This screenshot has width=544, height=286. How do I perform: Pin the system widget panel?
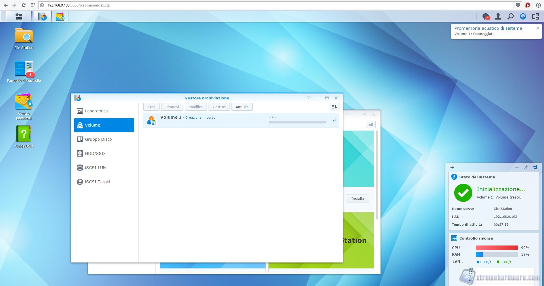(x=526, y=167)
